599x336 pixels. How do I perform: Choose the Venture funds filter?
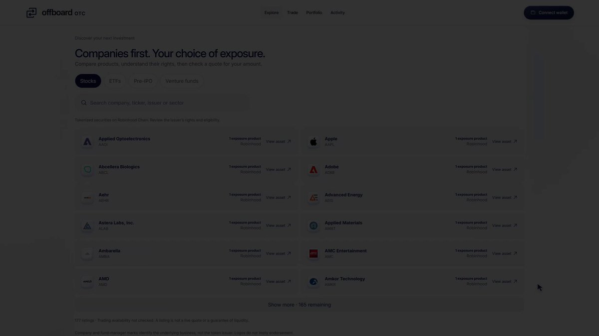coord(182,81)
